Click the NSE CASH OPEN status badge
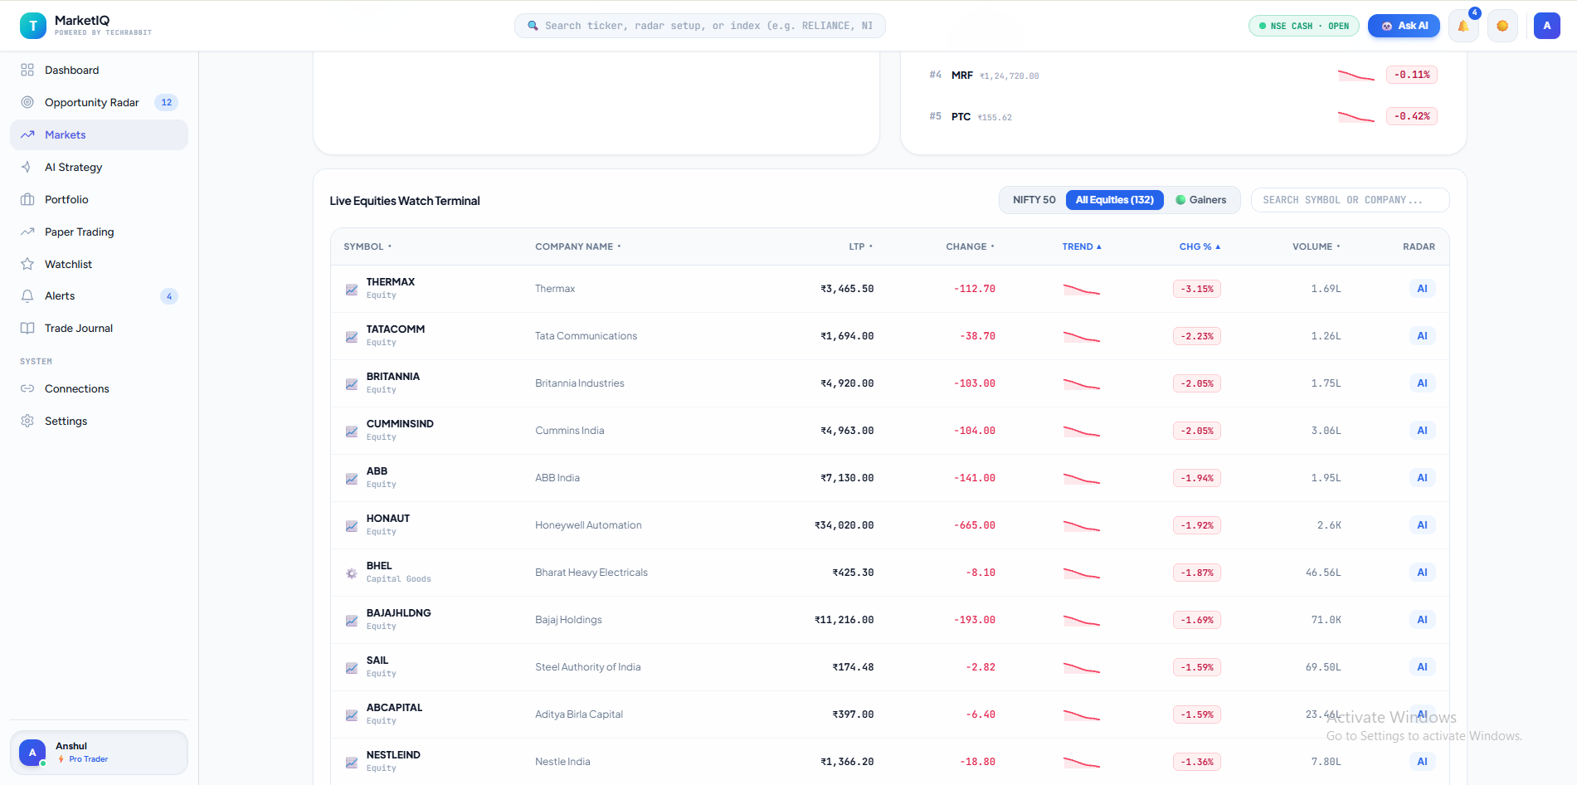The image size is (1577, 785). coord(1303,26)
